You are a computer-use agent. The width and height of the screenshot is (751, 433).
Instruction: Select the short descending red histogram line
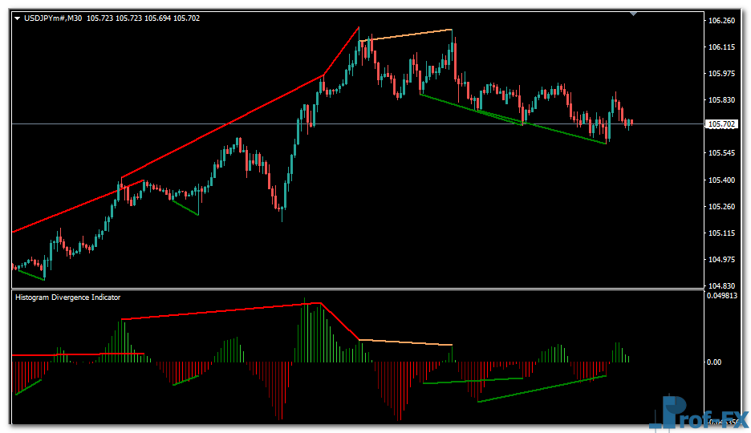click(x=340, y=322)
